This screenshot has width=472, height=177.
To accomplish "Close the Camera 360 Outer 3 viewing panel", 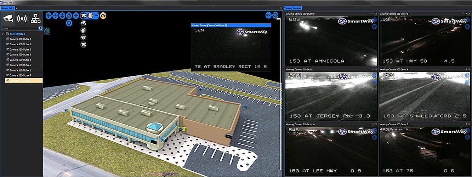I will pyautogui.click(x=376, y=69).
